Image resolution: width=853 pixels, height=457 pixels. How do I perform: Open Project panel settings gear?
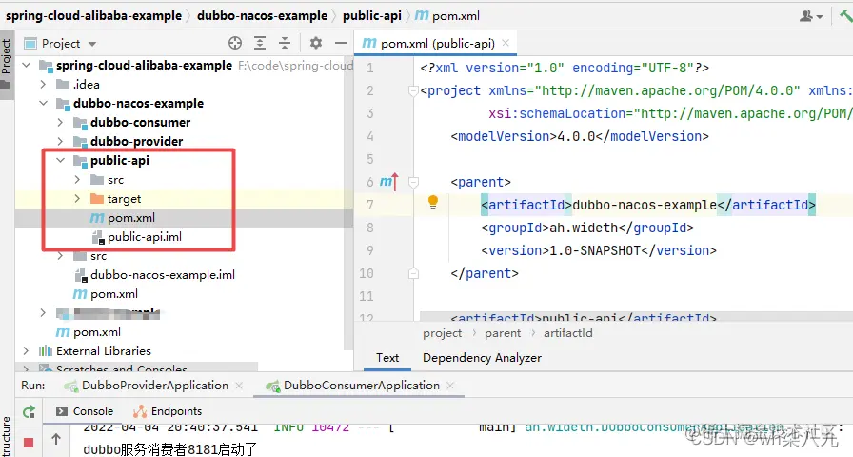coord(315,43)
